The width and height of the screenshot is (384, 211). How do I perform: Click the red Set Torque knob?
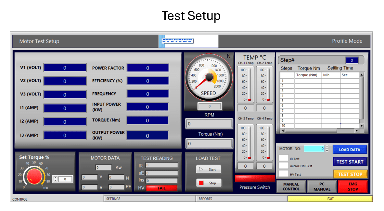34,176
